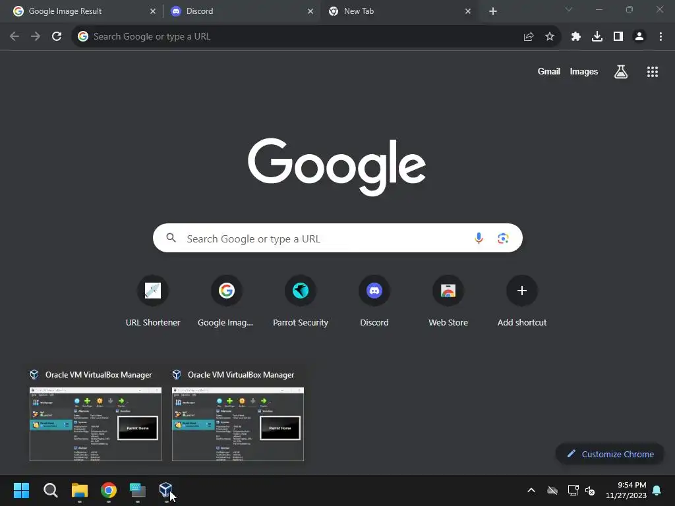The width and height of the screenshot is (675, 506).
Task: Open URL Shortener shortcut
Action: [x=153, y=302]
